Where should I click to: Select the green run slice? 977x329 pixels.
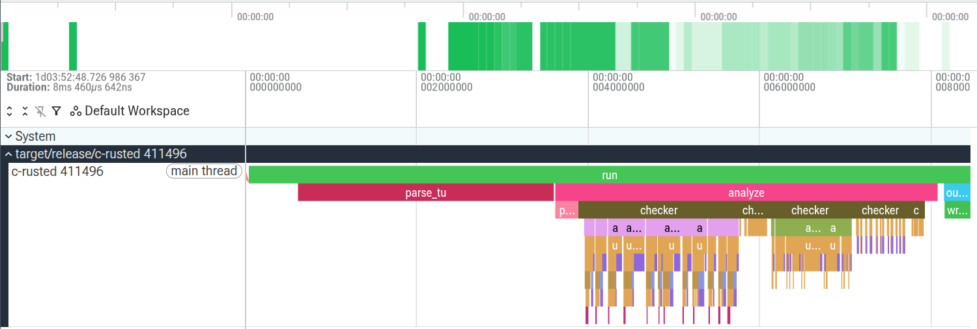[609, 175]
